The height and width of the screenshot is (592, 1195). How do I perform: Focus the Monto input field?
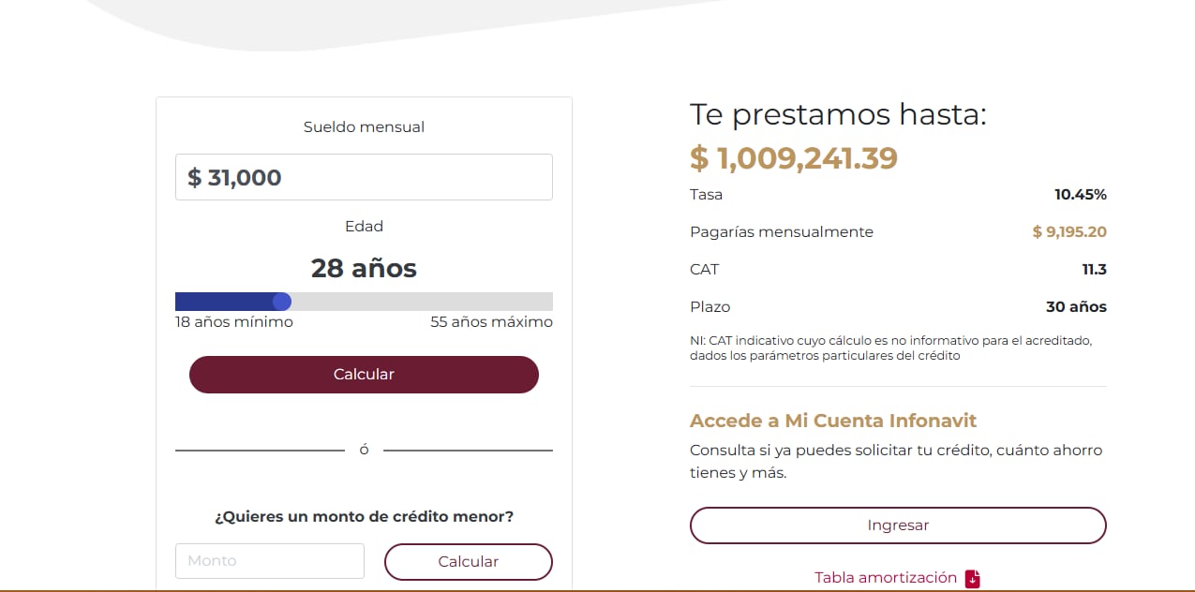tap(269, 560)
